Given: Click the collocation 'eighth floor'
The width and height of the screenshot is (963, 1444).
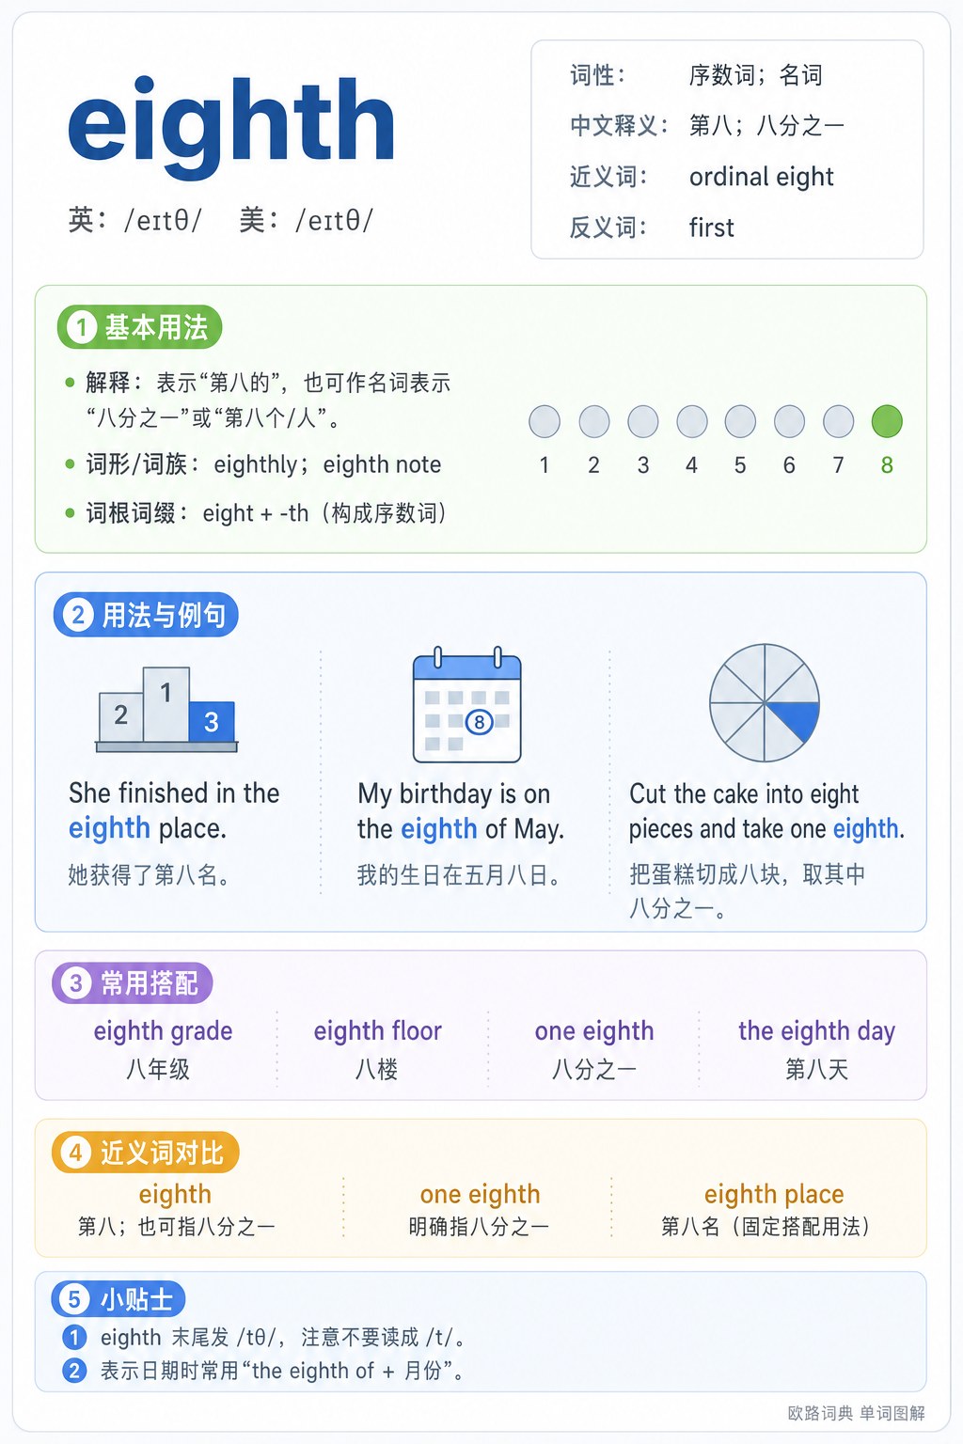Looking at the screenshot, I should [x=378, y=1031].
